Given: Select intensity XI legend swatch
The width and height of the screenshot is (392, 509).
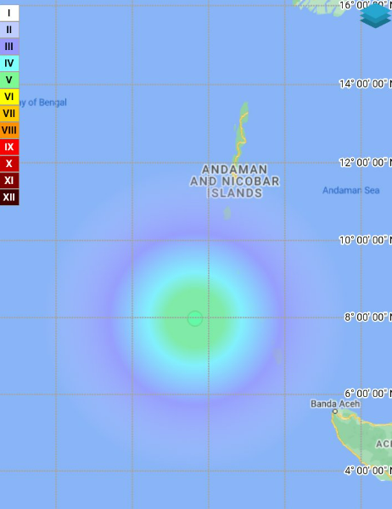Looking at the screenshot, I should click(9, 180).
